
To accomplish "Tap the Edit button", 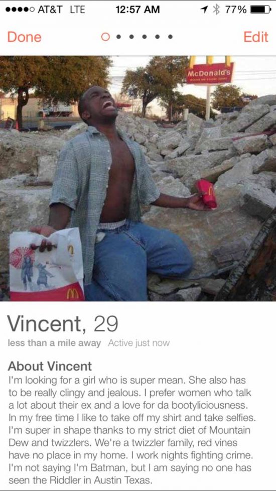I will pyautogui.click(x=255, y=37).
